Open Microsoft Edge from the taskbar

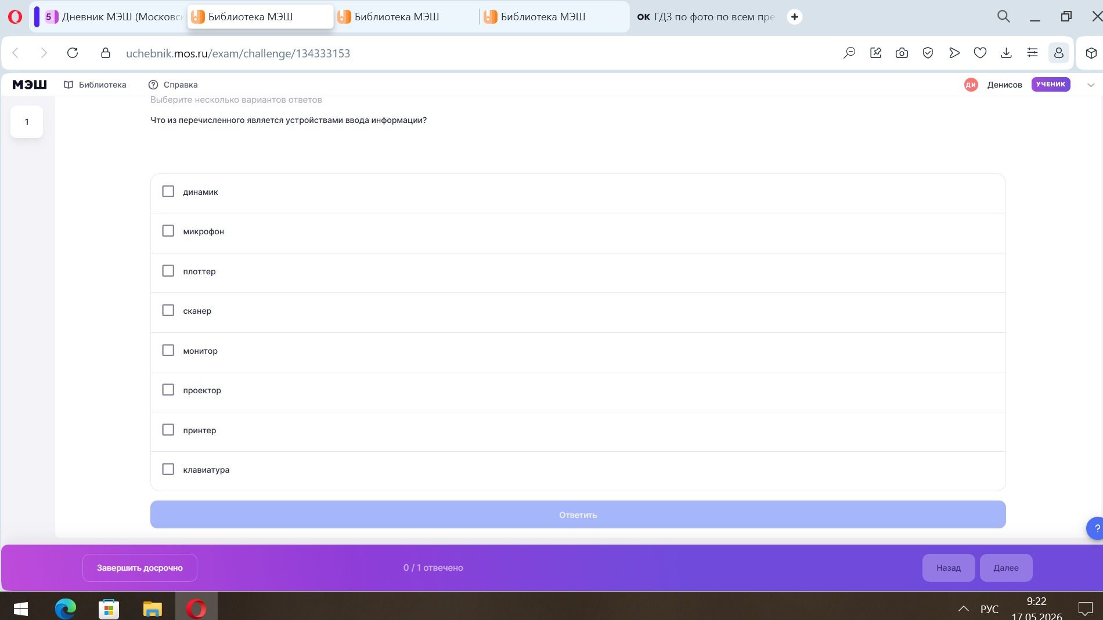(x=65, y=608)
